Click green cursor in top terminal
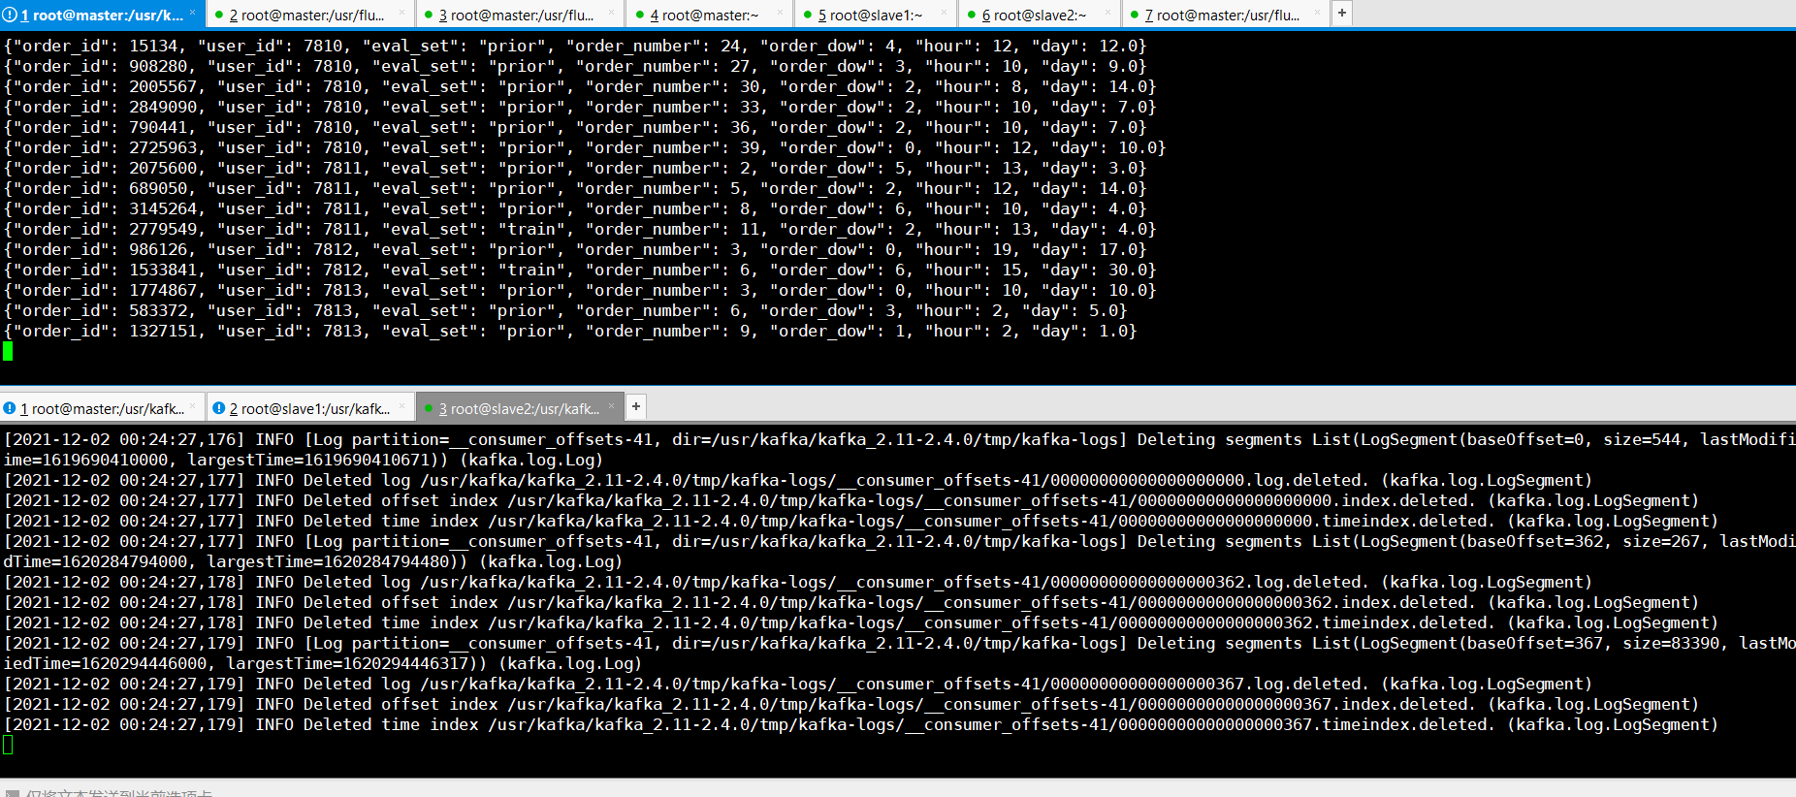Viewport: 1796px width, 797px height. pyautogui.click(x=8, y=351)
